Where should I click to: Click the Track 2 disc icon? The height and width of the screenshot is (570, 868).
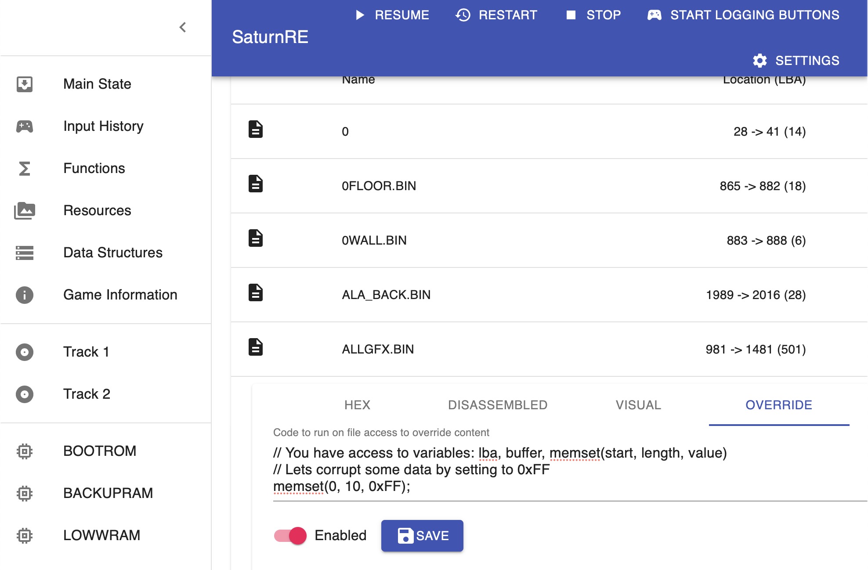25,394
